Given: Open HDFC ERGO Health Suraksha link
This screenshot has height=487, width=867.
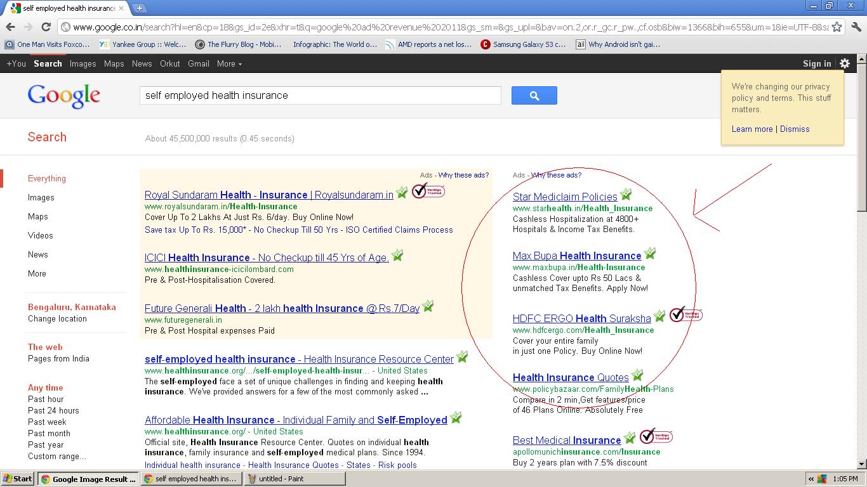Looking at the screenshot, I should tap(581, 318).
